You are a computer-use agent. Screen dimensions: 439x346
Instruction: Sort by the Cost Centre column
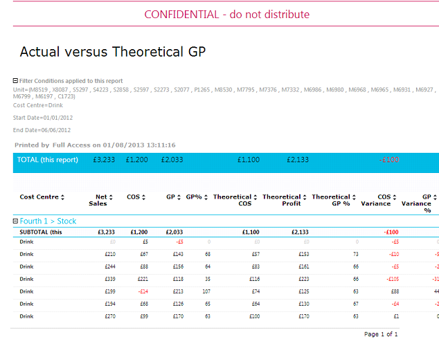tap(63, 197)
